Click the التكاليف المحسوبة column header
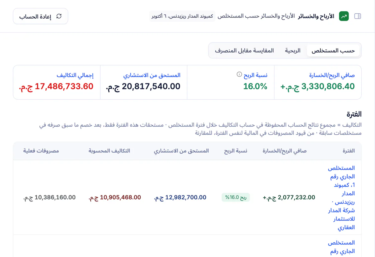375x257 pixels. [109, 151]
